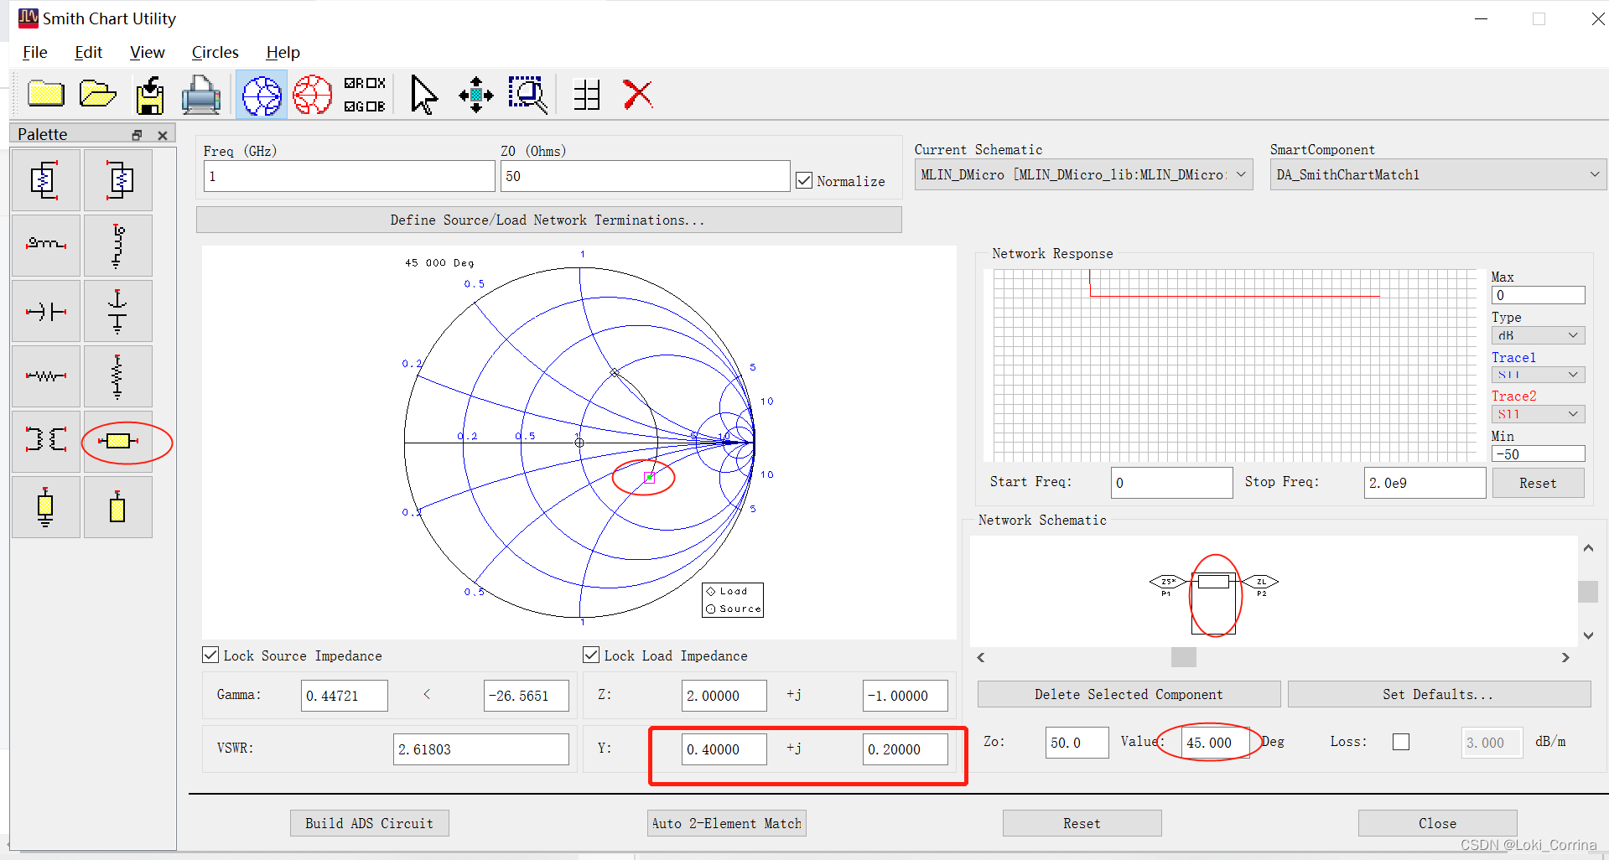Click Build ADS Circuit button
Screen dimensions: 1609x860
(369, 823)
